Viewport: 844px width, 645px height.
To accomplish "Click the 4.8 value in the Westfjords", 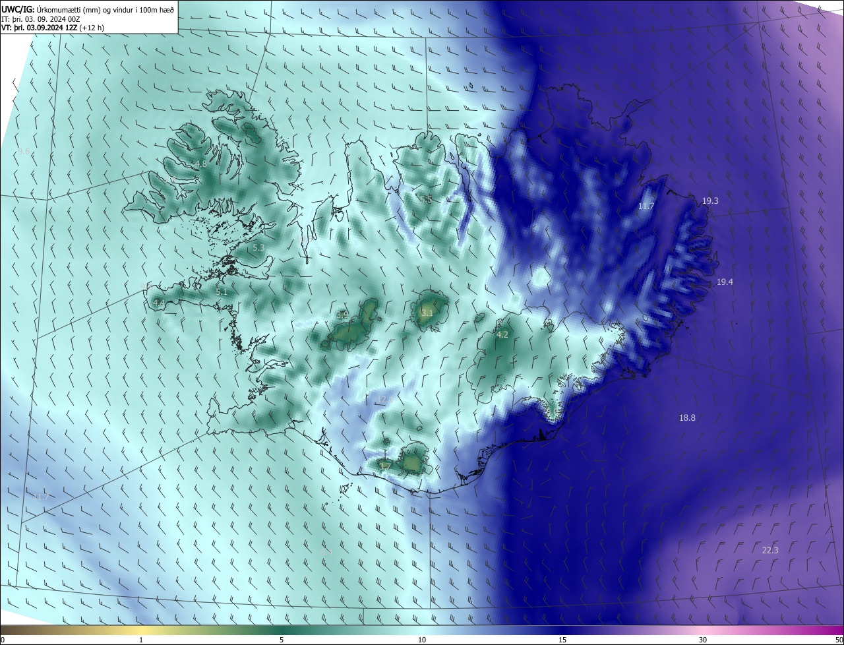I will click(x=200, y=164).
